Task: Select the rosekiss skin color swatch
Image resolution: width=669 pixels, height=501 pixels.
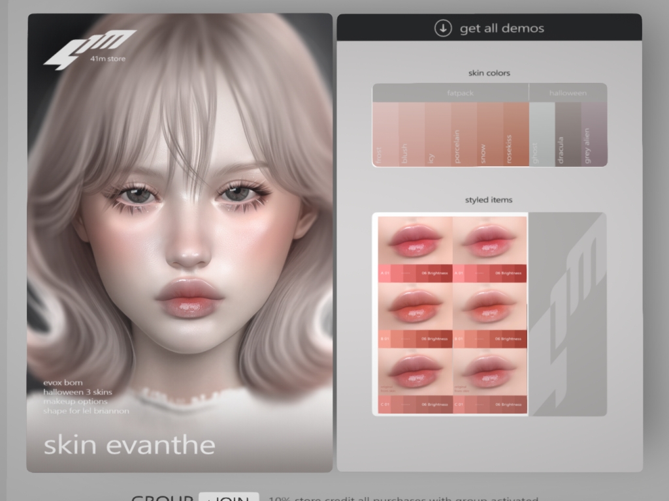Action: (516, 134)
